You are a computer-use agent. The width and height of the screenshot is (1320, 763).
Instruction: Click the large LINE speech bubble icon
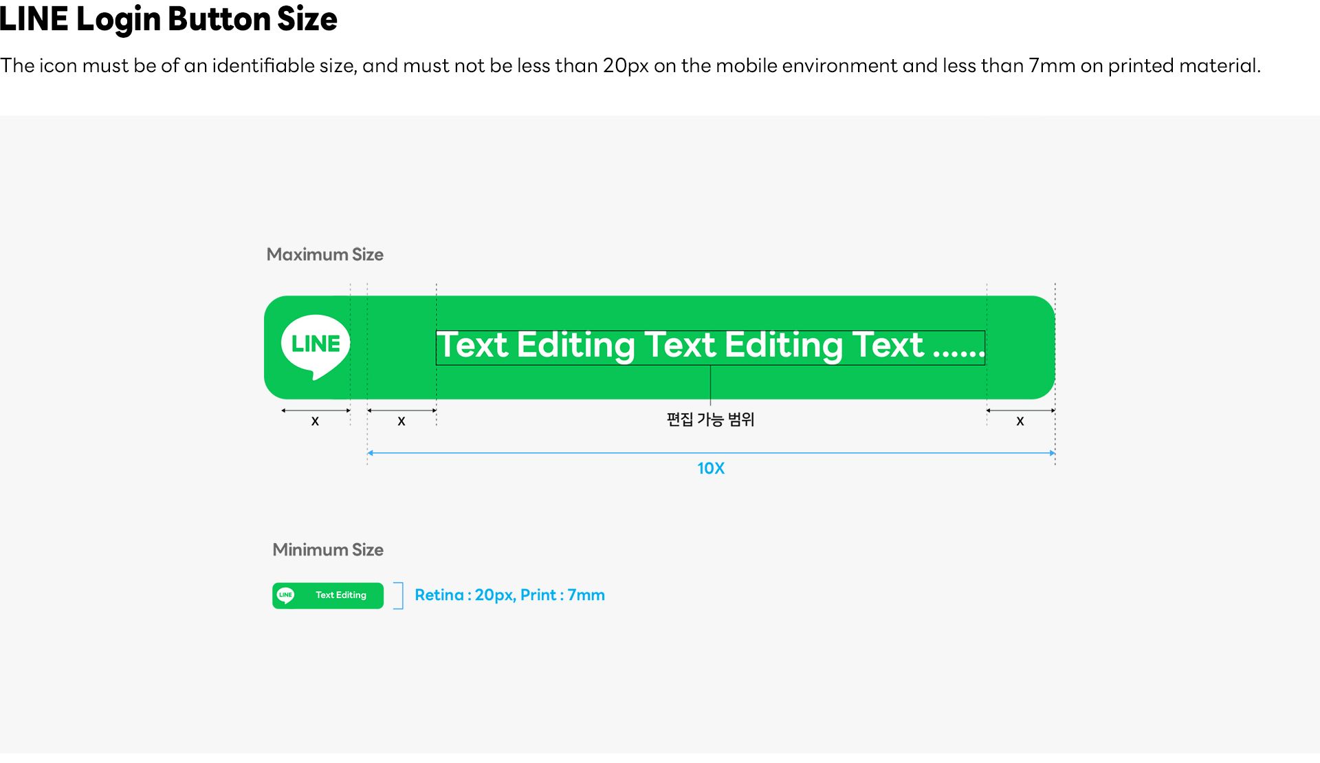[316, 347]
